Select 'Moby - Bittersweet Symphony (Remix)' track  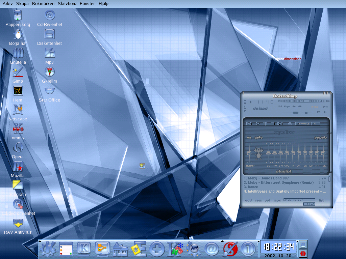285,182
